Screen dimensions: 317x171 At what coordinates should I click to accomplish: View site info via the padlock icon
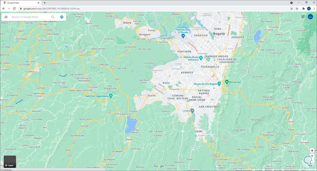pos(21,8)
